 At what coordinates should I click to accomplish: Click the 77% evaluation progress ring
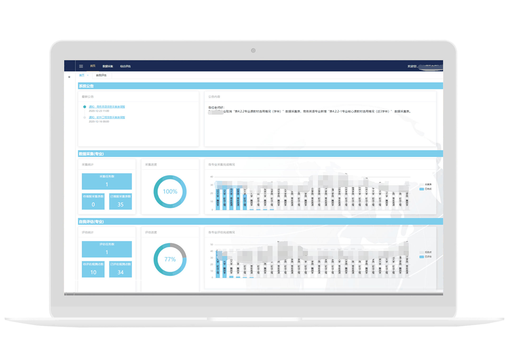(170, 259)
